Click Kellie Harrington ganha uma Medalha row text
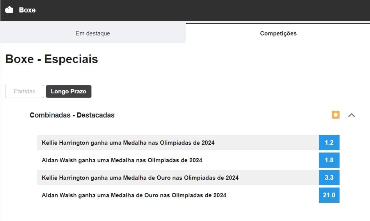 point(128,143)
